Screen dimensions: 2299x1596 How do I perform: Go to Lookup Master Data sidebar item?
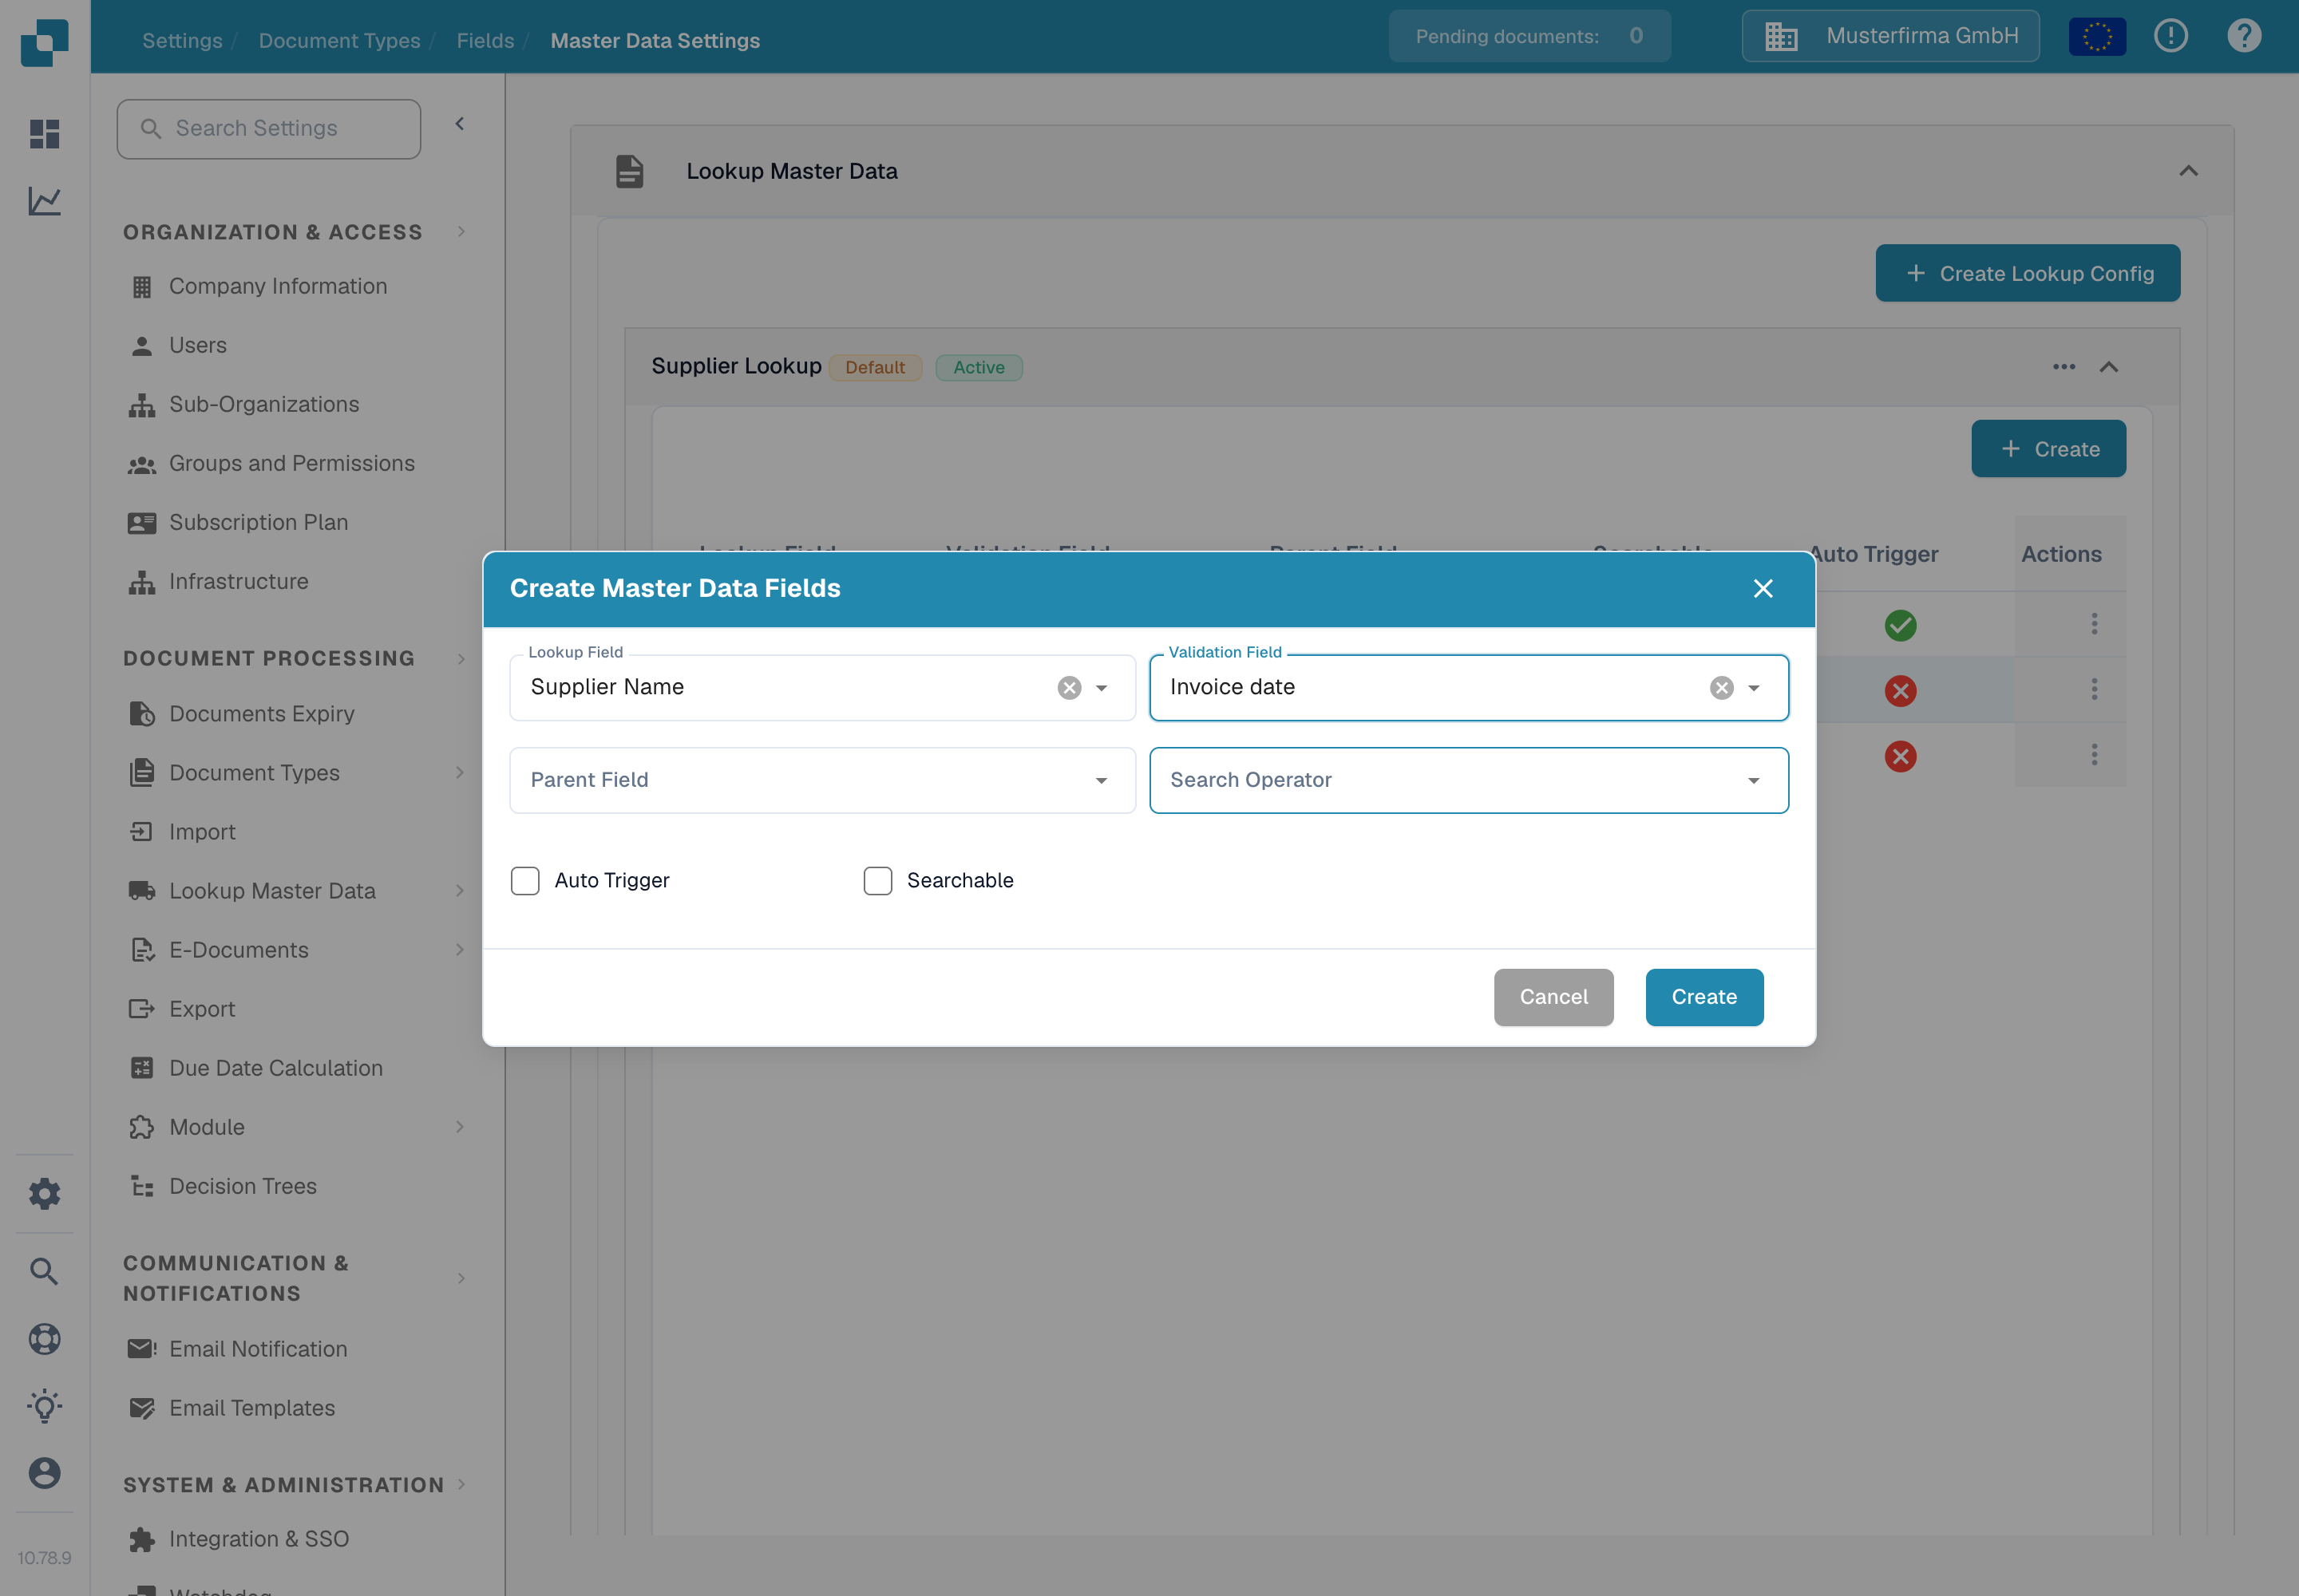point(272,891)
